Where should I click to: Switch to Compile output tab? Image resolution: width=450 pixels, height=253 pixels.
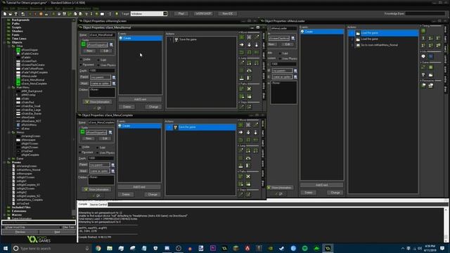[83, 205]
